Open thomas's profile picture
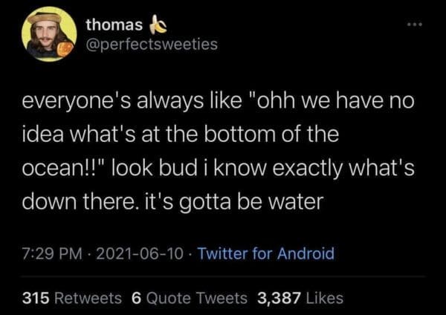446x315 pixels. (x=48, y=34)
